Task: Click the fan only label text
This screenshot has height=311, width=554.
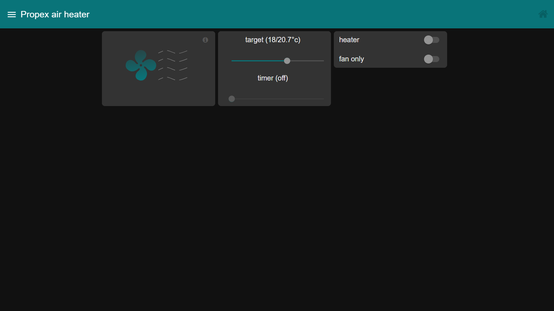Action: tap(352, 59)
